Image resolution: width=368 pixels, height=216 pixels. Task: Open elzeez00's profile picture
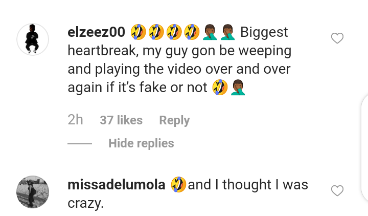coord(33,39)
